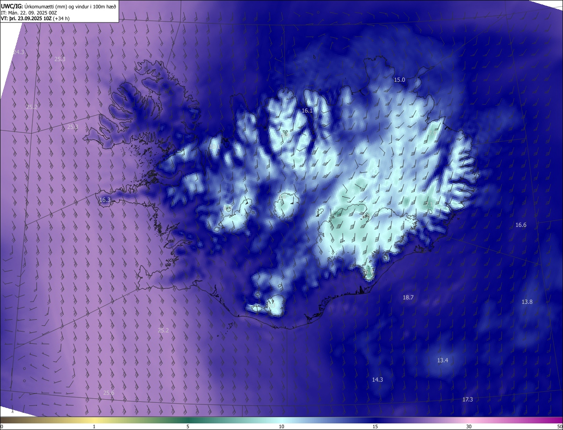Click the VT: þri. 23.09.2025 10Z line

click(35, 18)
